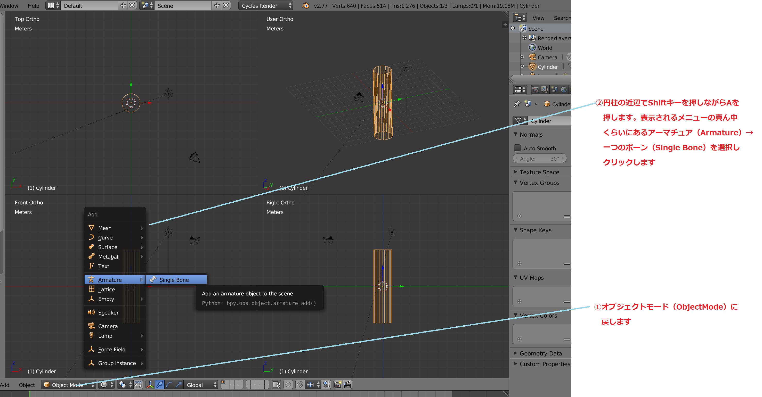Collapse the Scene tree in outliner

(x=513, y=28)
